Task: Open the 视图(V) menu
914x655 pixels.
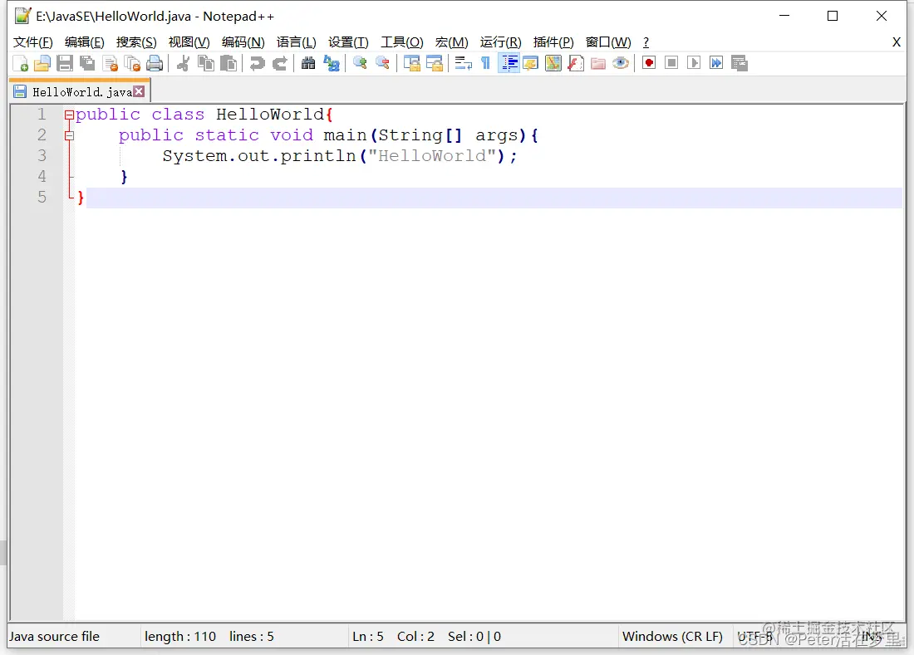Action: pos(189,42)
